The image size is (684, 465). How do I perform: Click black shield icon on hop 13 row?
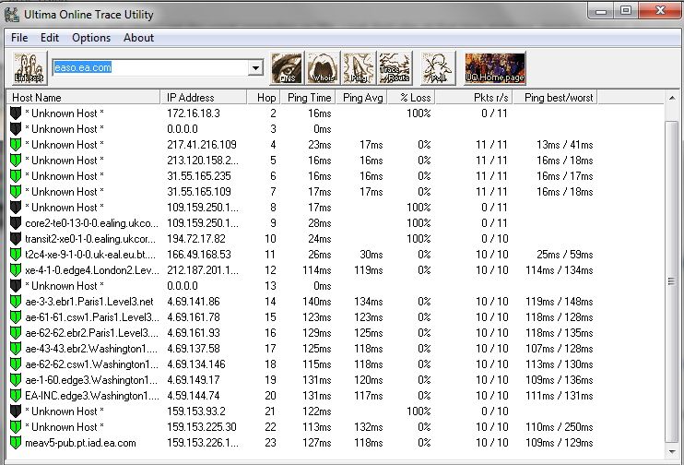(16, 286)
